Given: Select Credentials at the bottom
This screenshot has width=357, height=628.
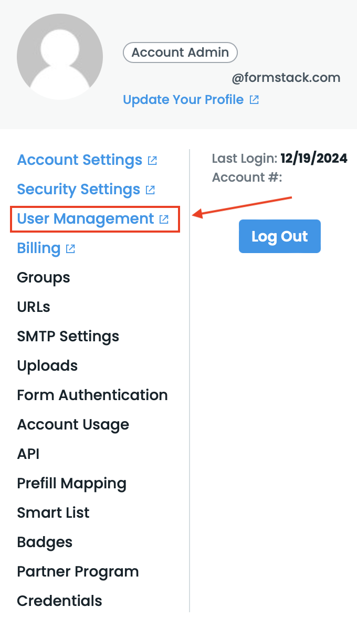Looking at the screenshot, I should coord(59,601).
